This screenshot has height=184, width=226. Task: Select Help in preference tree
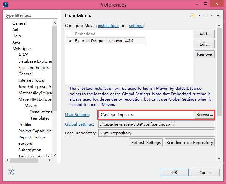16,36
